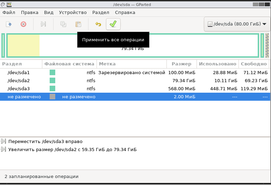The image size is (271, 185).
Task: Click the Размер column header
Action: pyautogui.click(x=181, y=64)
